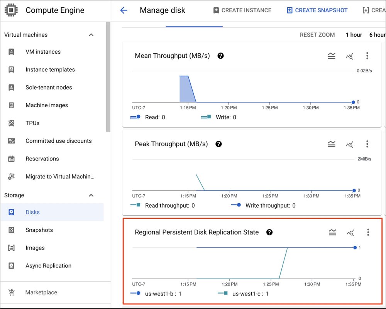
Task: Open Machine images page
Action: tap(47, 105)
